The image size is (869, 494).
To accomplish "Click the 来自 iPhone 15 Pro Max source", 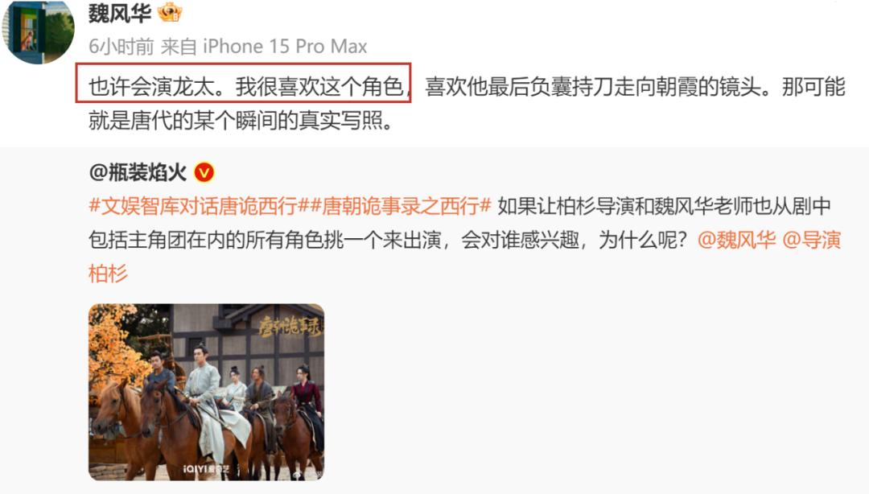I will click(x=264, y=47).
